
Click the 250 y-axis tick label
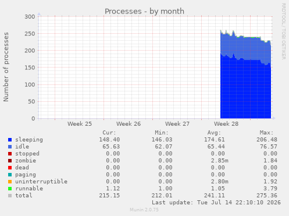(x=30, y=34)
